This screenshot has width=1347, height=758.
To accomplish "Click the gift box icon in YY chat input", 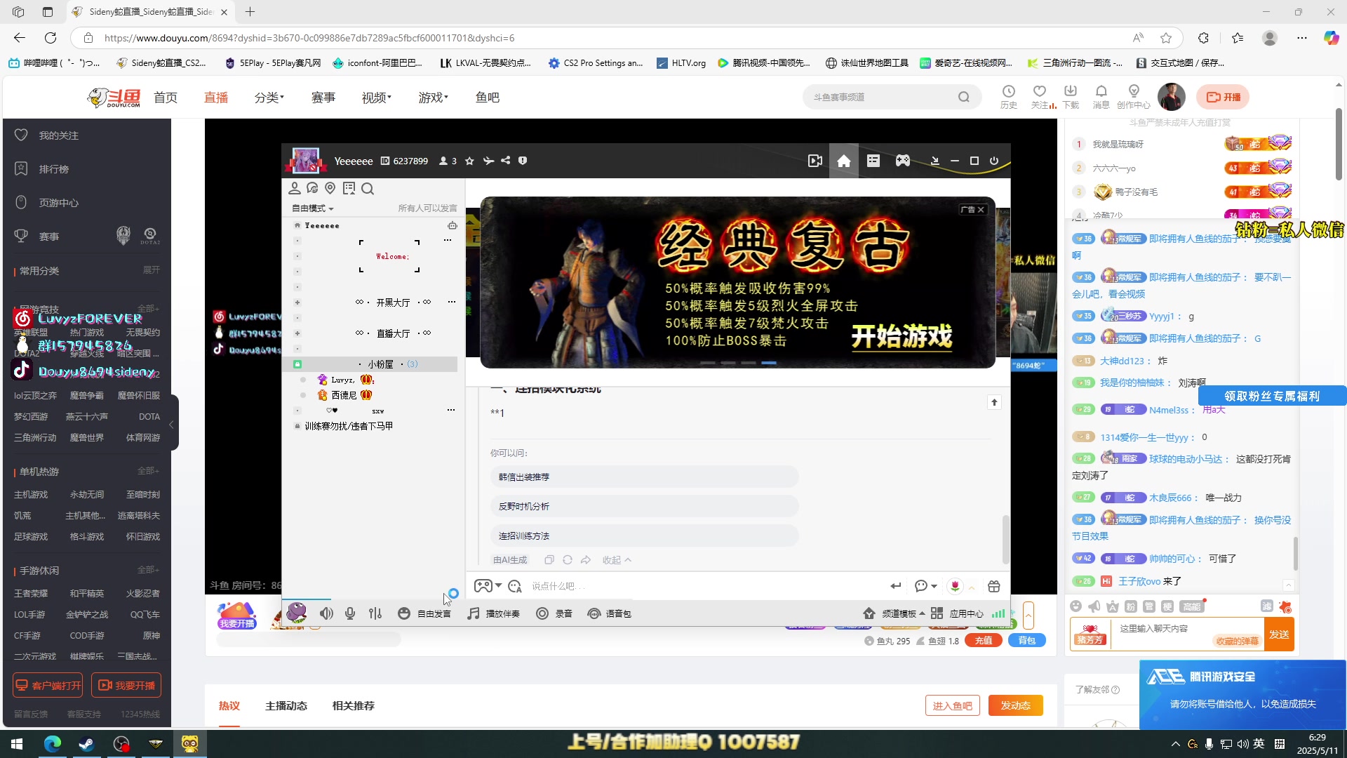I will tap(994, 586).
